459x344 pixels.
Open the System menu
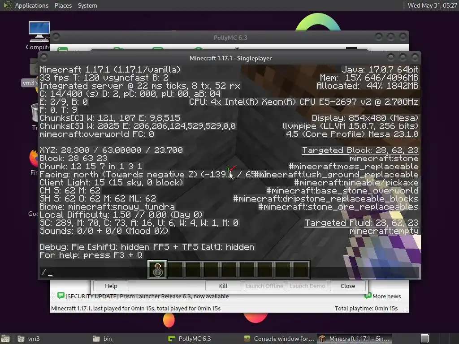(x=87, y=5)
